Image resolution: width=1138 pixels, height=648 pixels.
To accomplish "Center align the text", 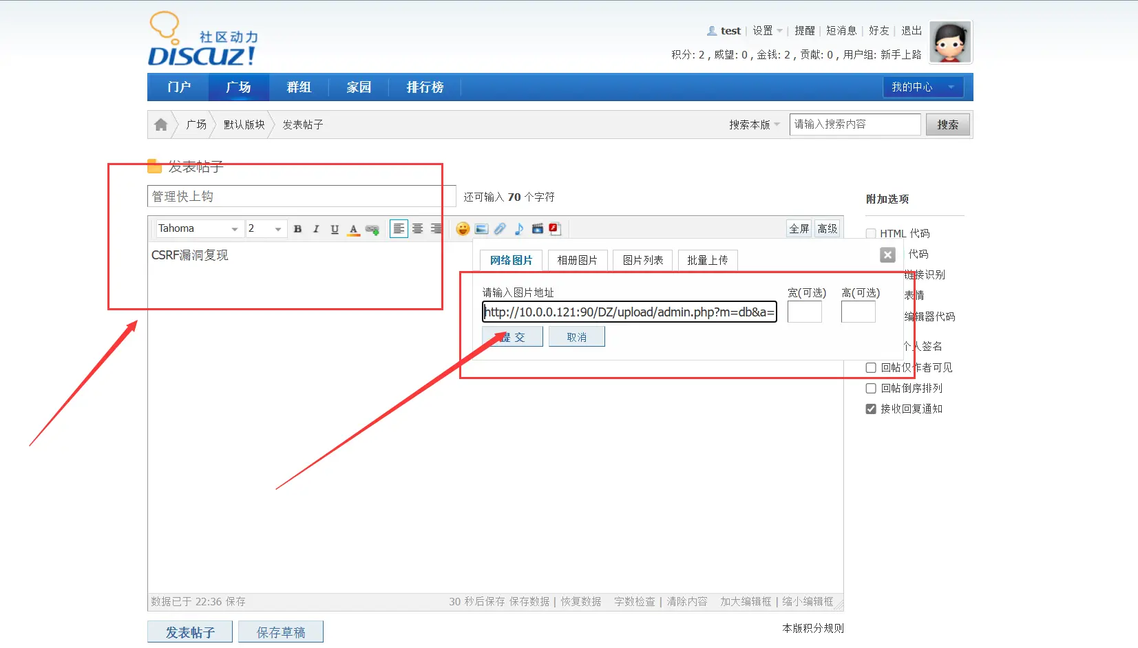I will click(x=417, y=228).
